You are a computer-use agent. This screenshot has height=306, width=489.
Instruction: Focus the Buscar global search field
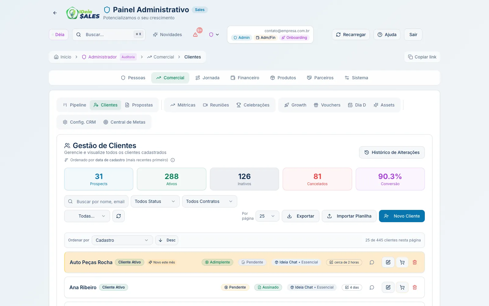(109, 35)
